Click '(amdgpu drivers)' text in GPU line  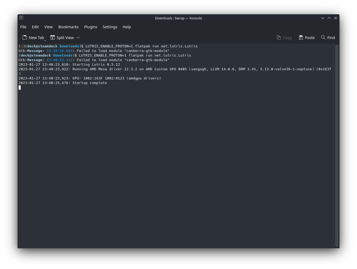coord(144,78)
